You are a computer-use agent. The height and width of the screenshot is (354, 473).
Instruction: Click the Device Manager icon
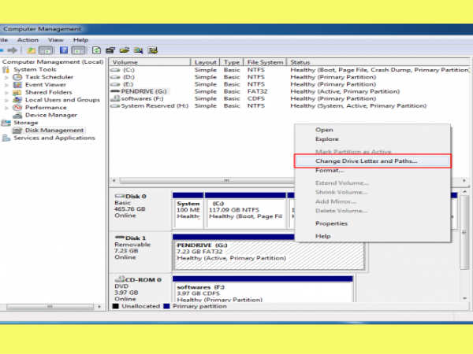(17, 115)
